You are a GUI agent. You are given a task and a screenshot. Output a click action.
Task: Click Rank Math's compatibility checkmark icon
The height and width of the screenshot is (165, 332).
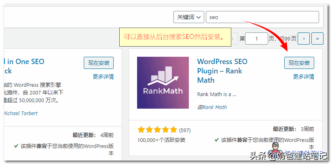click(217, 140)
